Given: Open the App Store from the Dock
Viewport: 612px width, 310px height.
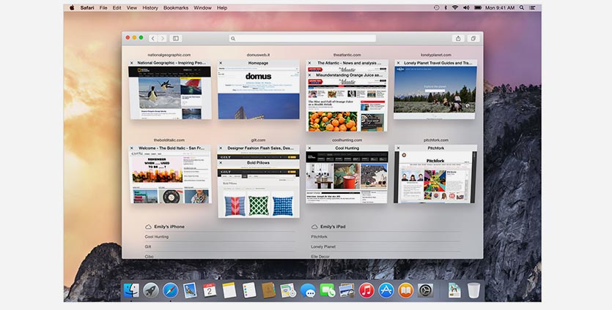Looking at the screenshot, I should click(x=386, y=290).
